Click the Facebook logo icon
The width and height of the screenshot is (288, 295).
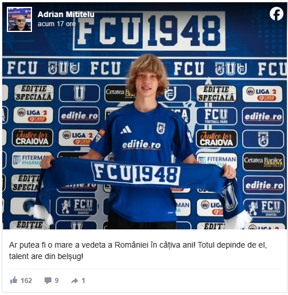276,14
